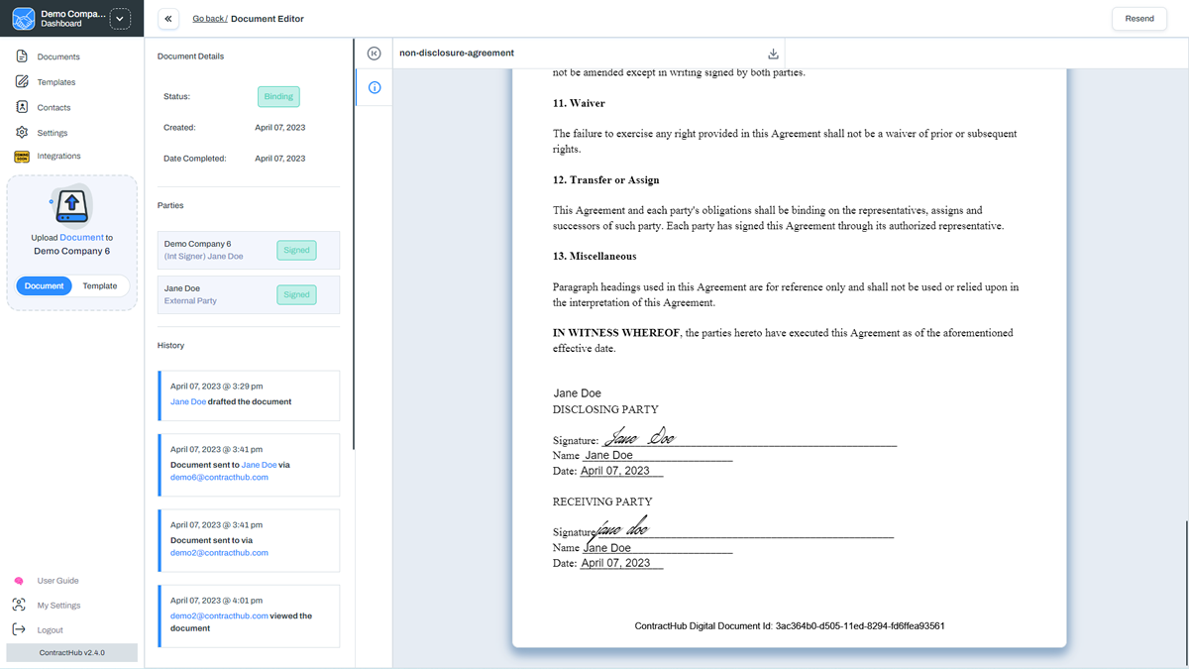Click demo2@contracthub.com viewed entry link
1189x669 pixels.
pos(219,615)
